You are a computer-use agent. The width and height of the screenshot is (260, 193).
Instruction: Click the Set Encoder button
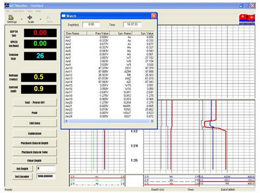[22, 176]
